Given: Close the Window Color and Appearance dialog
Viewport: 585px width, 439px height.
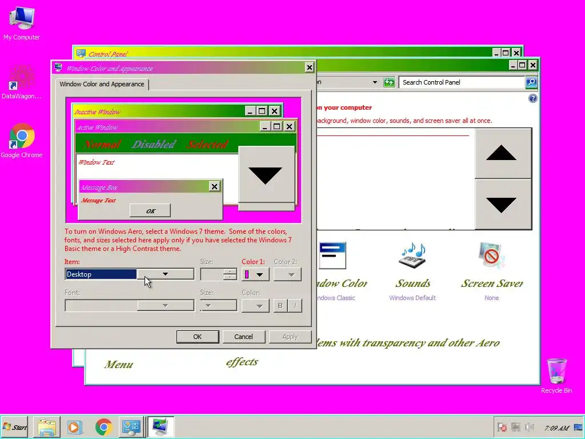Looking at the screenshot, I should 309,67.
